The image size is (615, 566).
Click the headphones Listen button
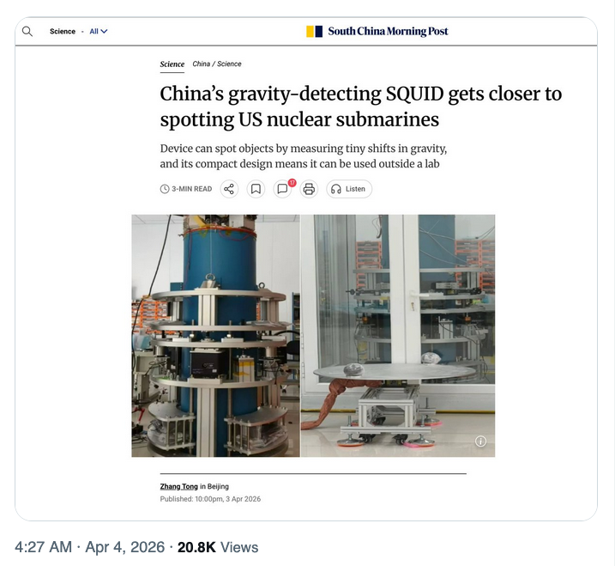pyautogui.click(x=349, y=189)
